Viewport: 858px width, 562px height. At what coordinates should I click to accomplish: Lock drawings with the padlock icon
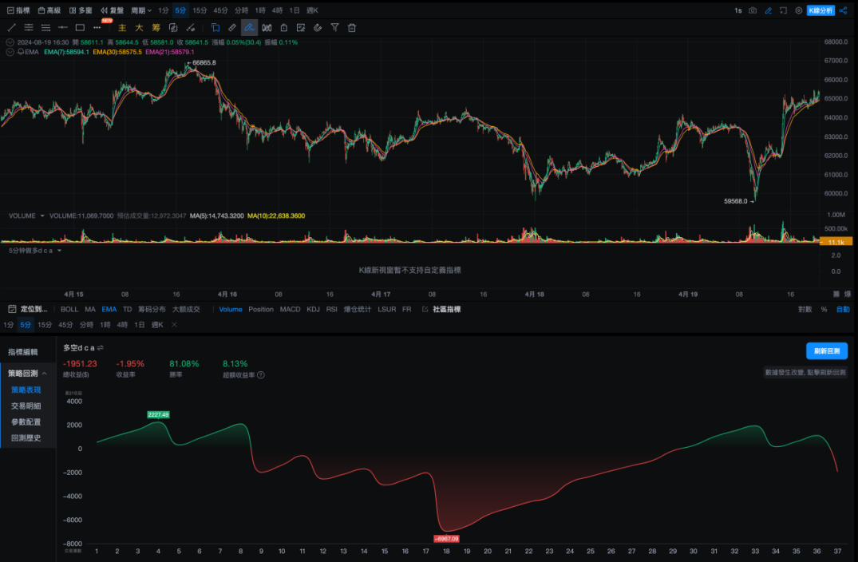(283, 27)
